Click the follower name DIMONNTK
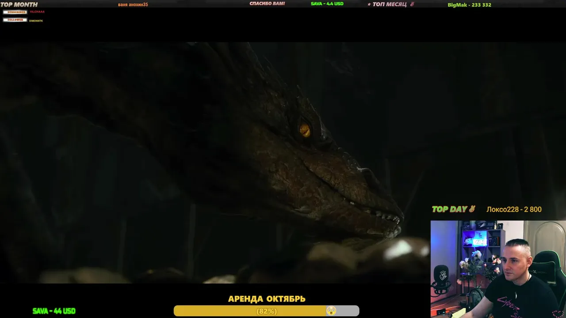Screen dimensions: 566x318 tap(36, 21)
